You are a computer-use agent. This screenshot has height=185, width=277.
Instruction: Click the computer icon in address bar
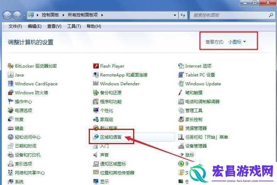[x=31, y=15]
